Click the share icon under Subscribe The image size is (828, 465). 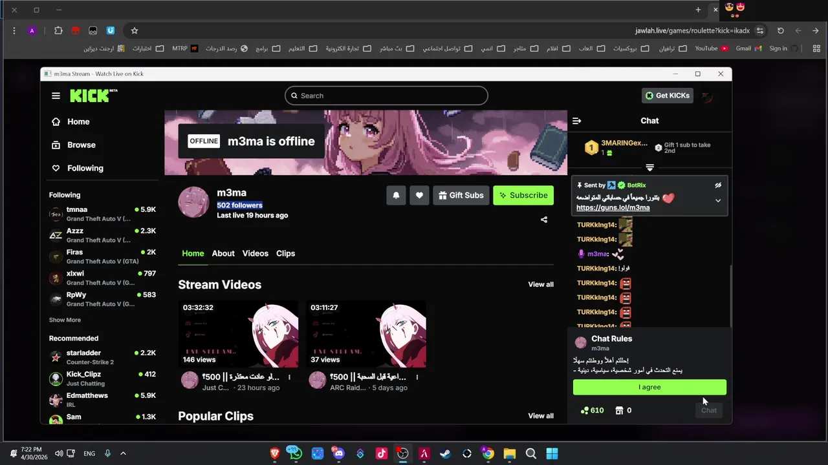pos(543,220)
